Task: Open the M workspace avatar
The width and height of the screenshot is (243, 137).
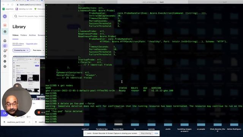Action: [x=5, y=25]
